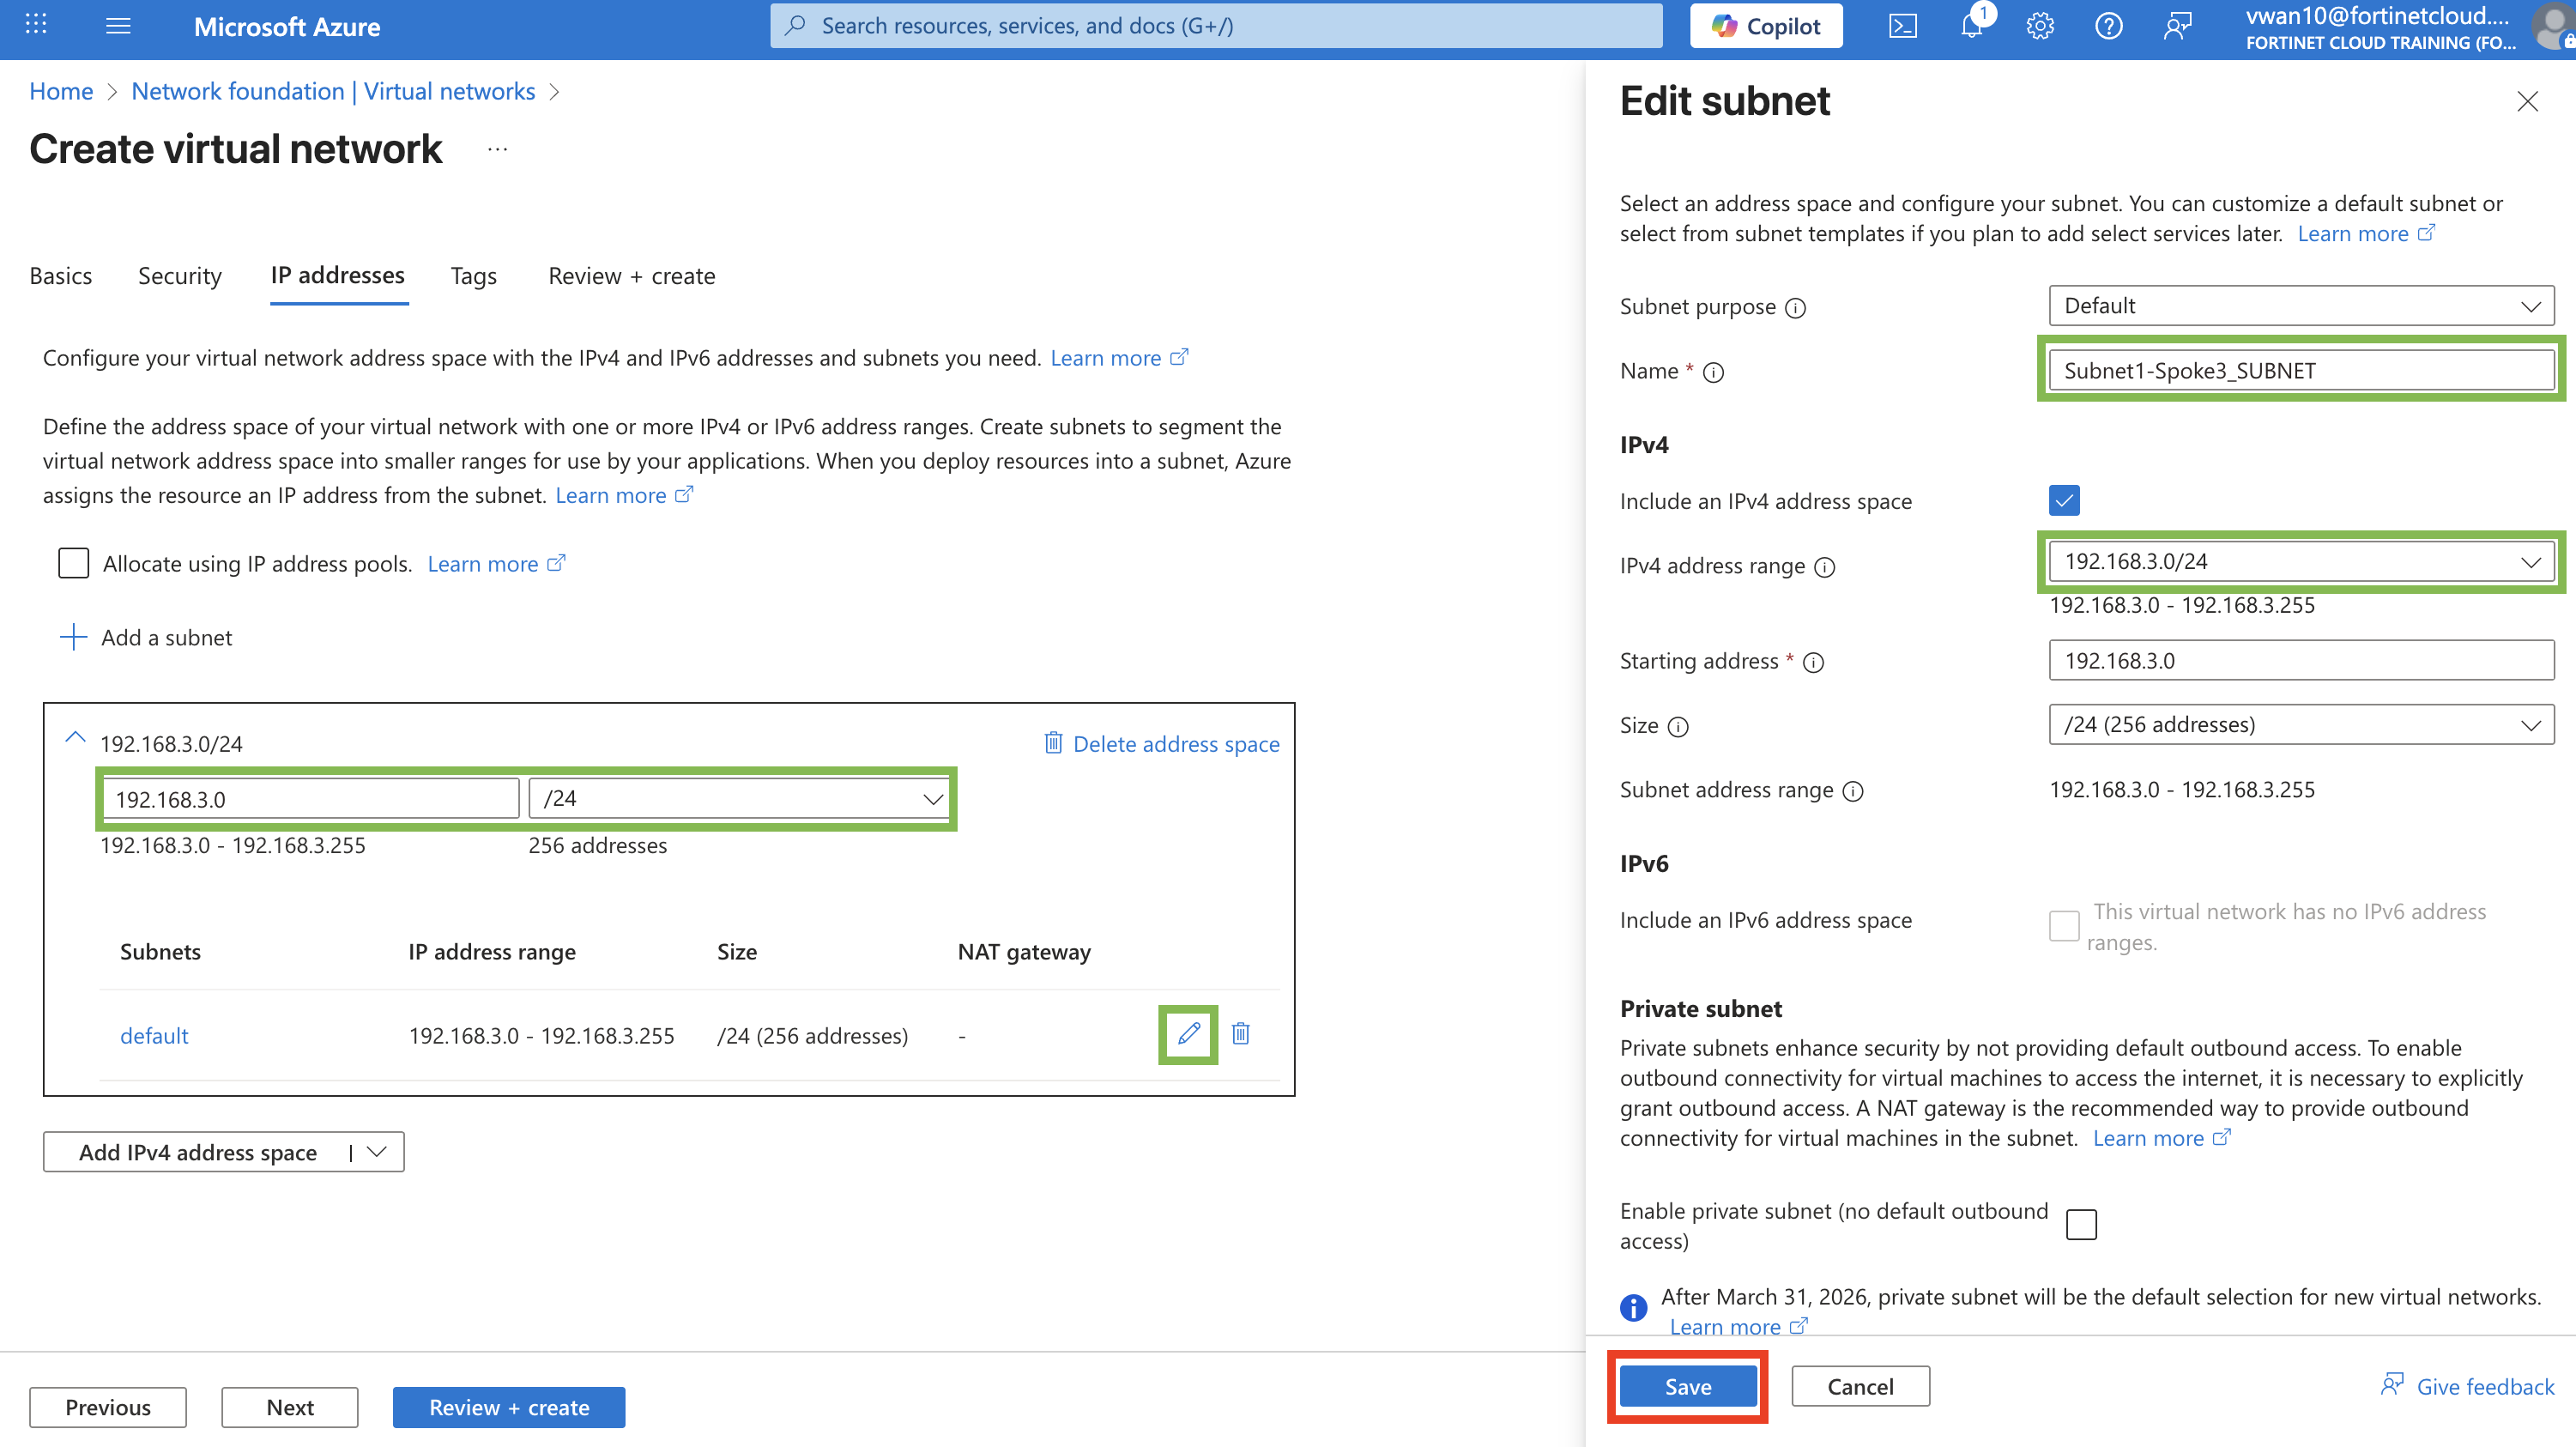This screenshot has width=2576, height=1447.
Task: Click the trash icon to delete default subnet
Action: pos(1240,1034)
